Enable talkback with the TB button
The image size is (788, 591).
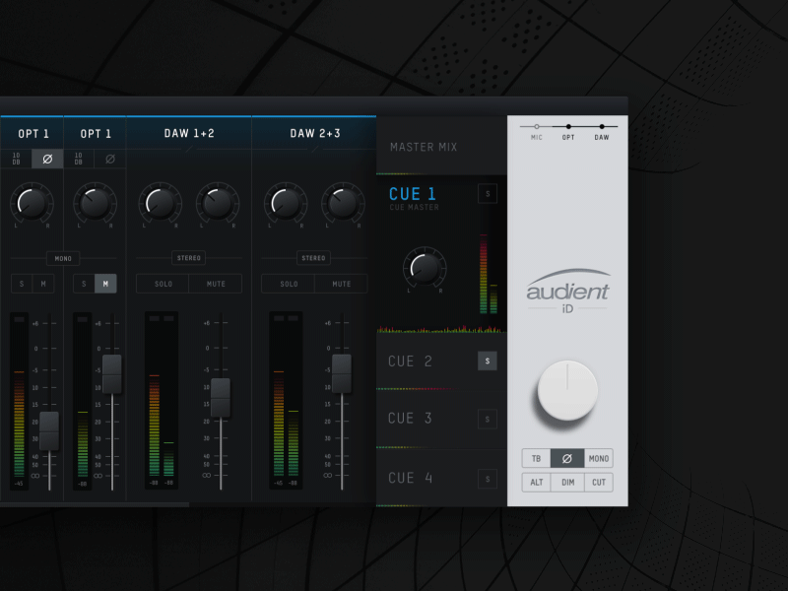(536, 458)
